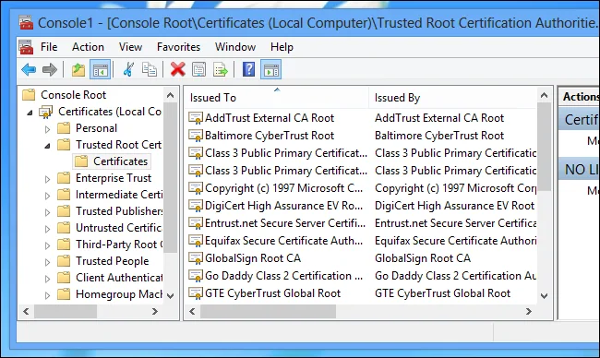Screen dimensions: 600x358
Task: Click tree pane horizontal scroll right arrow
Action: coord(154,311)
